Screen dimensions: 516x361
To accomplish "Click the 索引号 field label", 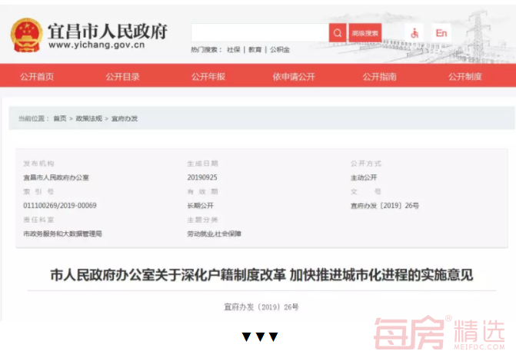I will click(38, 191).
